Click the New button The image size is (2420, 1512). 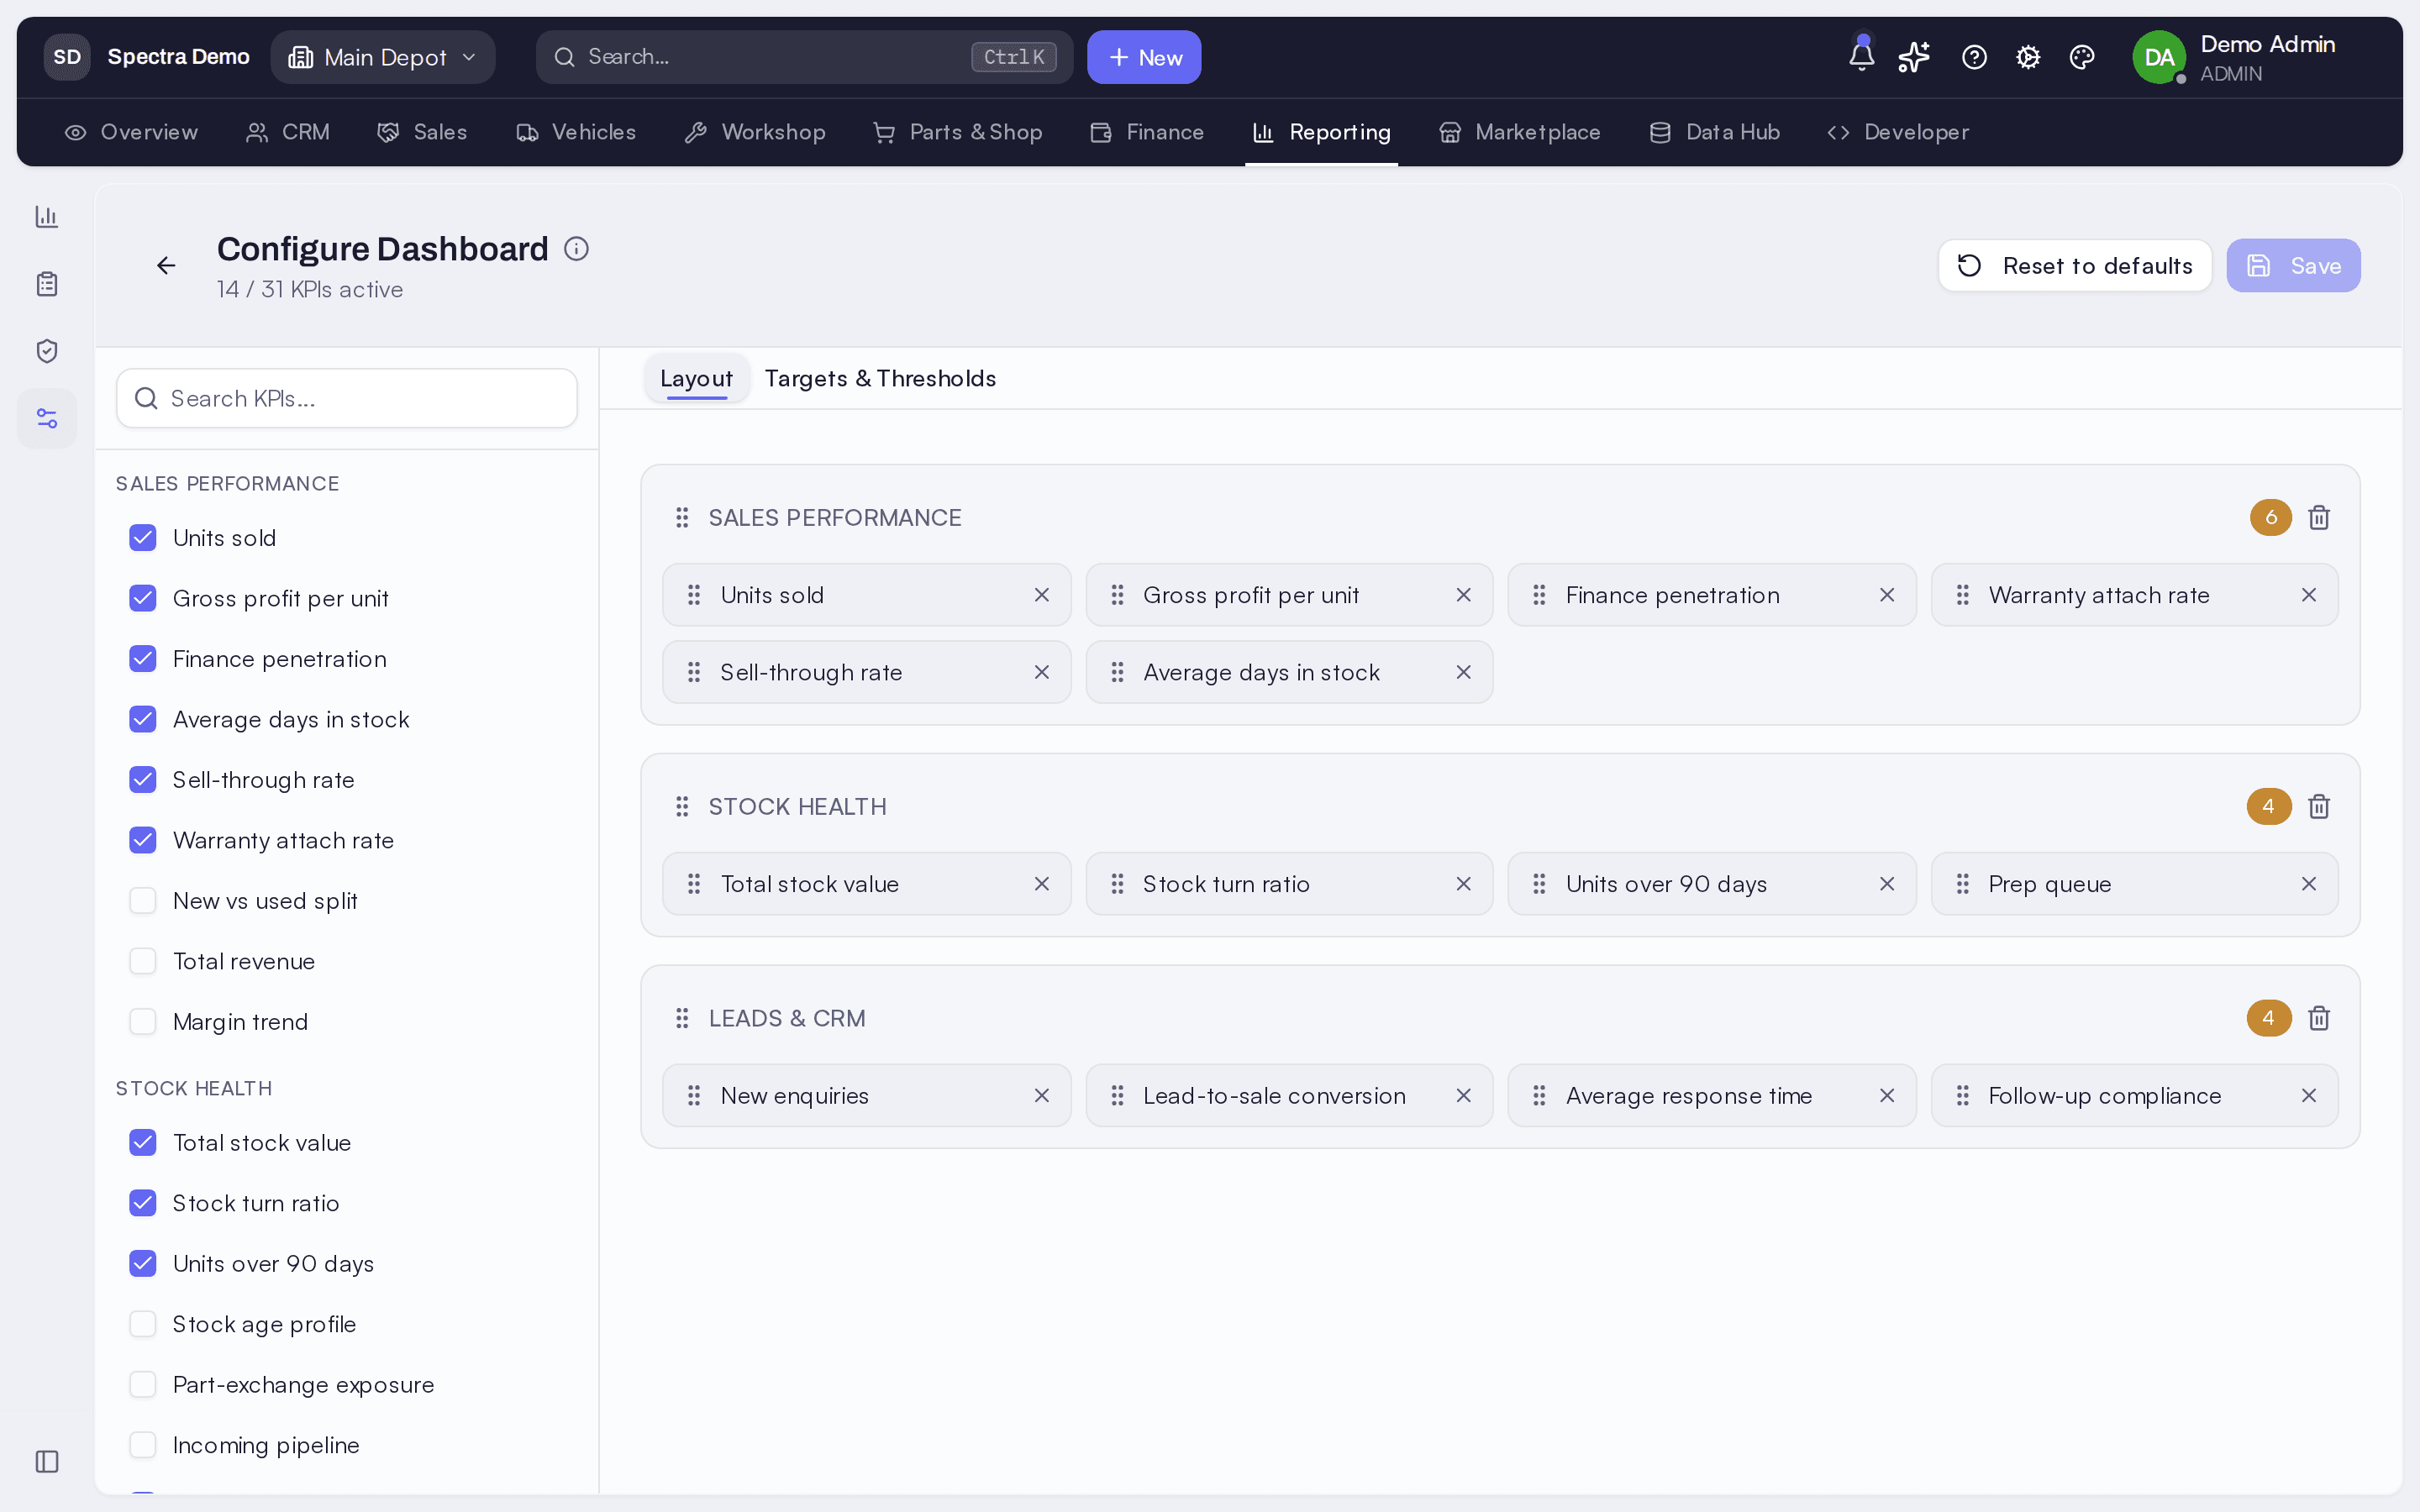[1144, 57]
